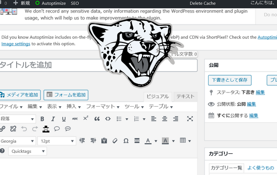The image size is (277, 175).
Task: Apply text color with underlined A
Action: pyautogui.click(x=148, y=141)
